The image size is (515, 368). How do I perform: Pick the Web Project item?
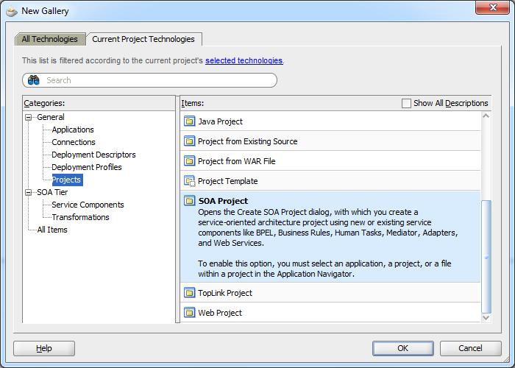pos(220,313)
